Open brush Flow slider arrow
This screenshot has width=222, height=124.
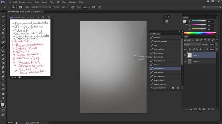[x=89, y=7]
